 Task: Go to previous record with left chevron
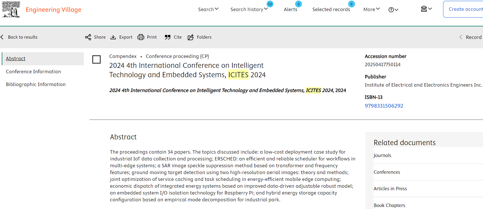pyautogui.click(x=461, y=37)
